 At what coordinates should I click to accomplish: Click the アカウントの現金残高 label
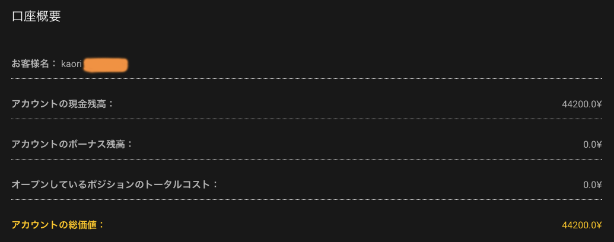point(62,104)
